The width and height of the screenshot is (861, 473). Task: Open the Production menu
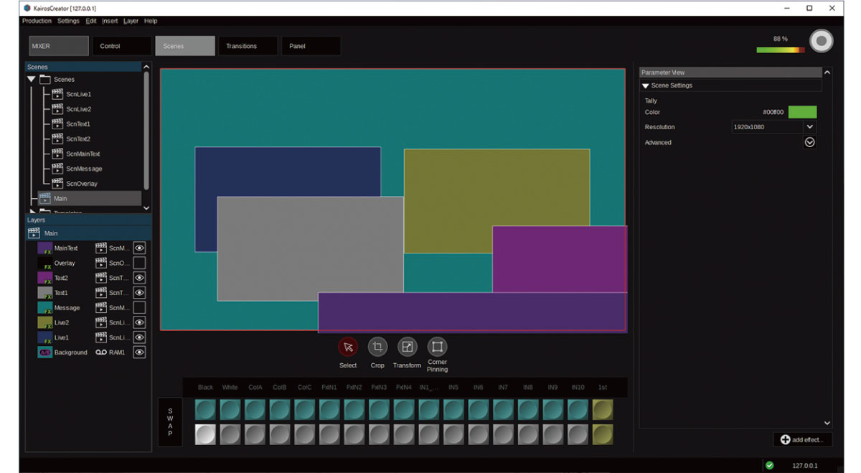(x=37, y=21)
